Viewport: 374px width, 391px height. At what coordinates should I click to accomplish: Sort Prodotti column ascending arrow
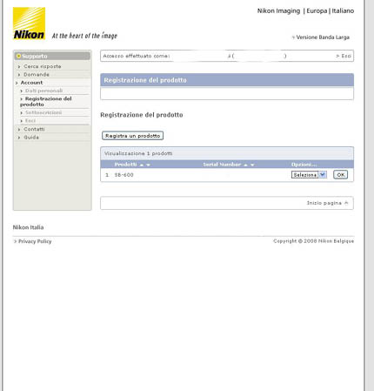tap(142, 165)
